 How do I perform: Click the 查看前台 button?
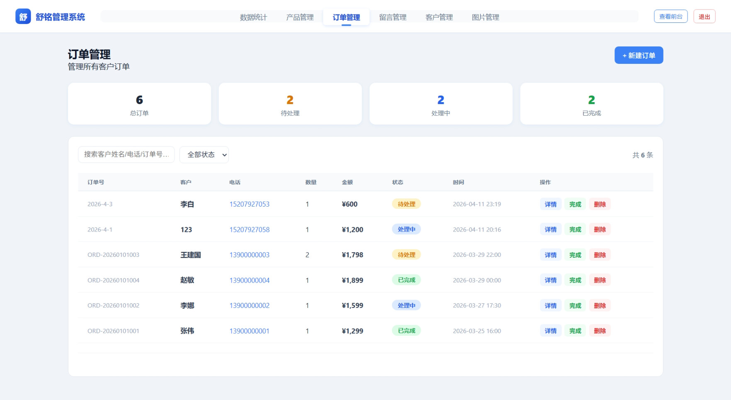670,17
